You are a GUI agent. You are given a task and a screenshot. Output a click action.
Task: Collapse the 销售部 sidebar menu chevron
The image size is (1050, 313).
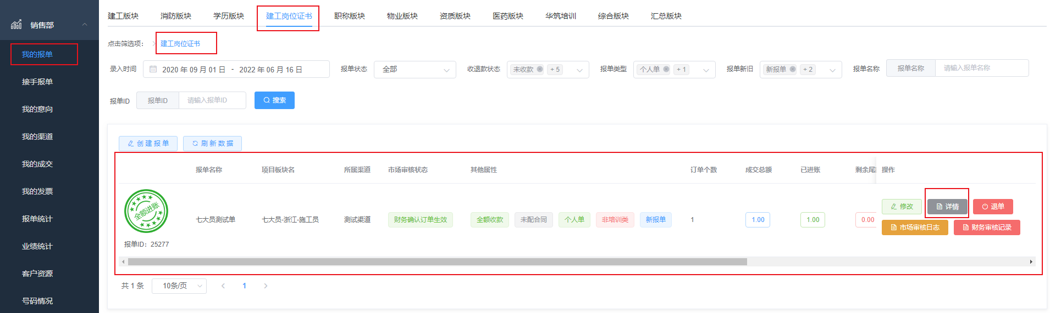tap(85, 25)
